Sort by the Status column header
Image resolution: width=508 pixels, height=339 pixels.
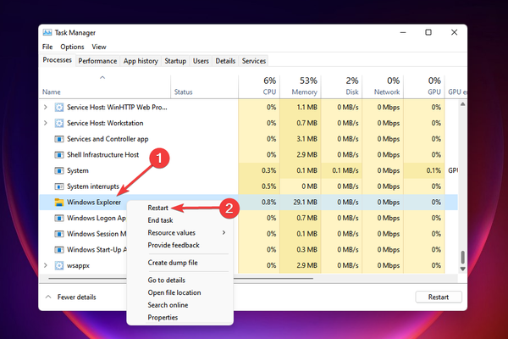coord(204,86)
